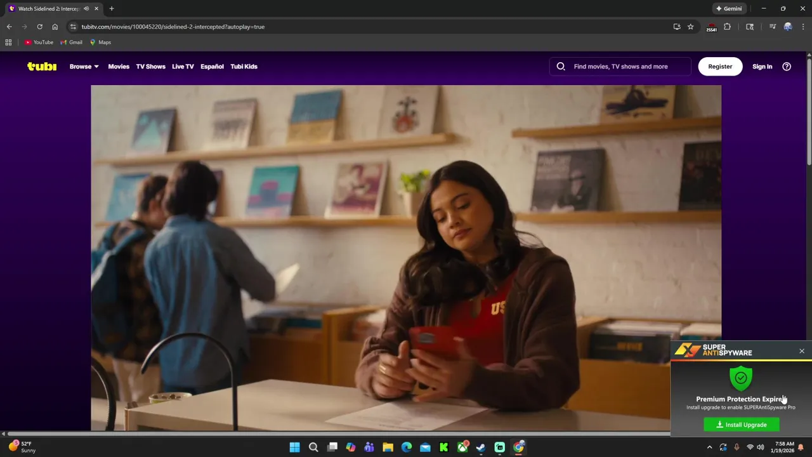This screenshot has width=812, height=457.
Task: Open Xbox app from taskbar
Action: click(x=462, y=447)
